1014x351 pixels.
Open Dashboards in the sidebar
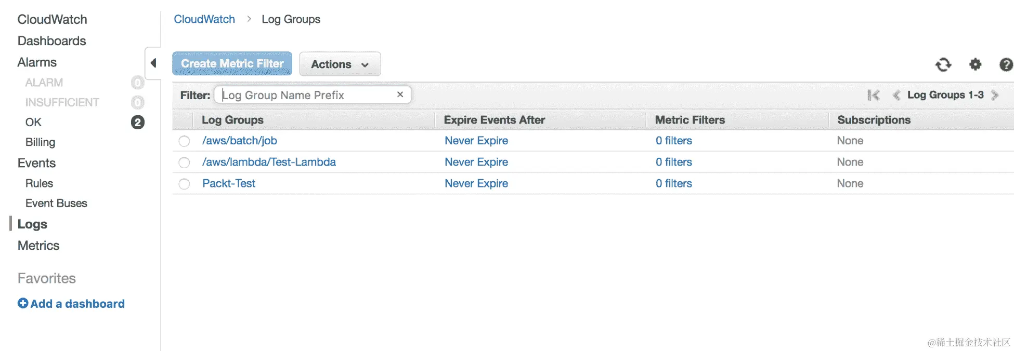[x=51, y=41]
